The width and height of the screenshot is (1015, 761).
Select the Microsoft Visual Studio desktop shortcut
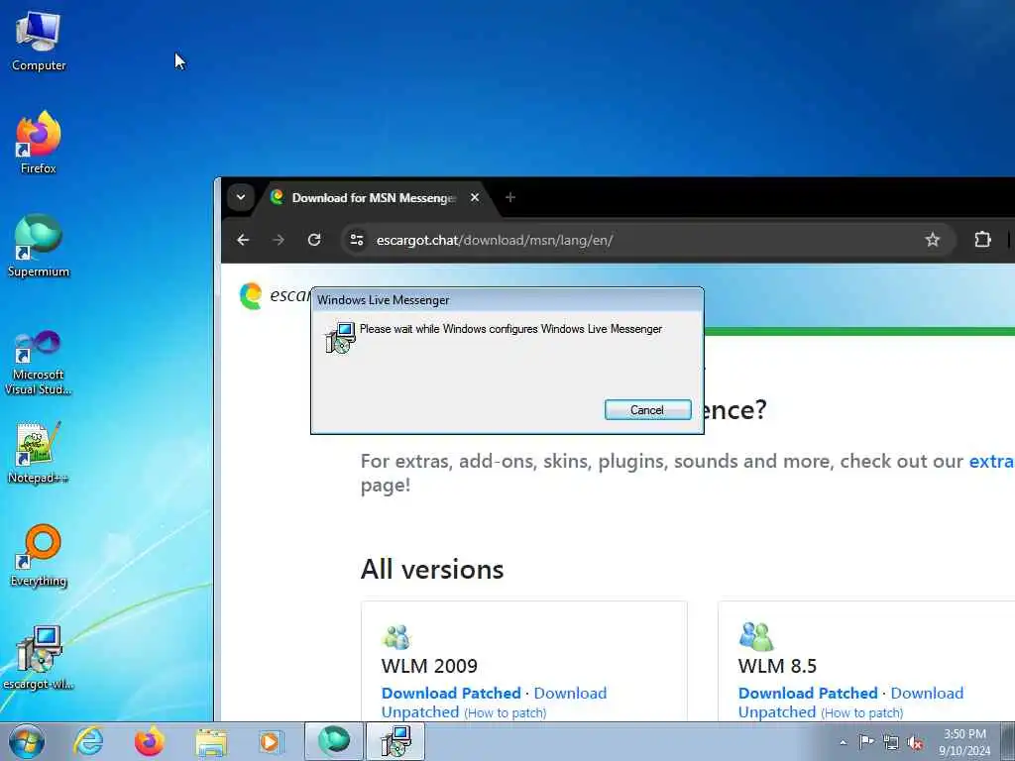pyautogui.click(x=39, y=363)
